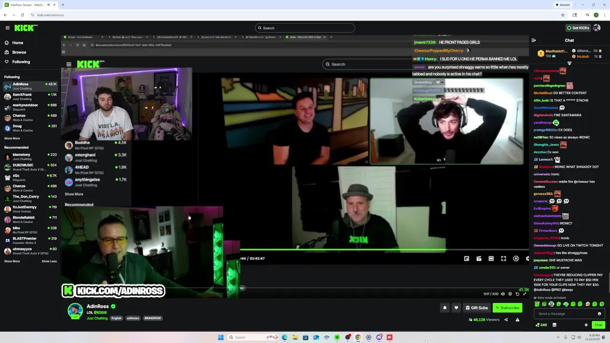The width and height of the screenshot is (610, 343).
Task: Open BlondeRabbit recommended channel
Action: (30, 219)
